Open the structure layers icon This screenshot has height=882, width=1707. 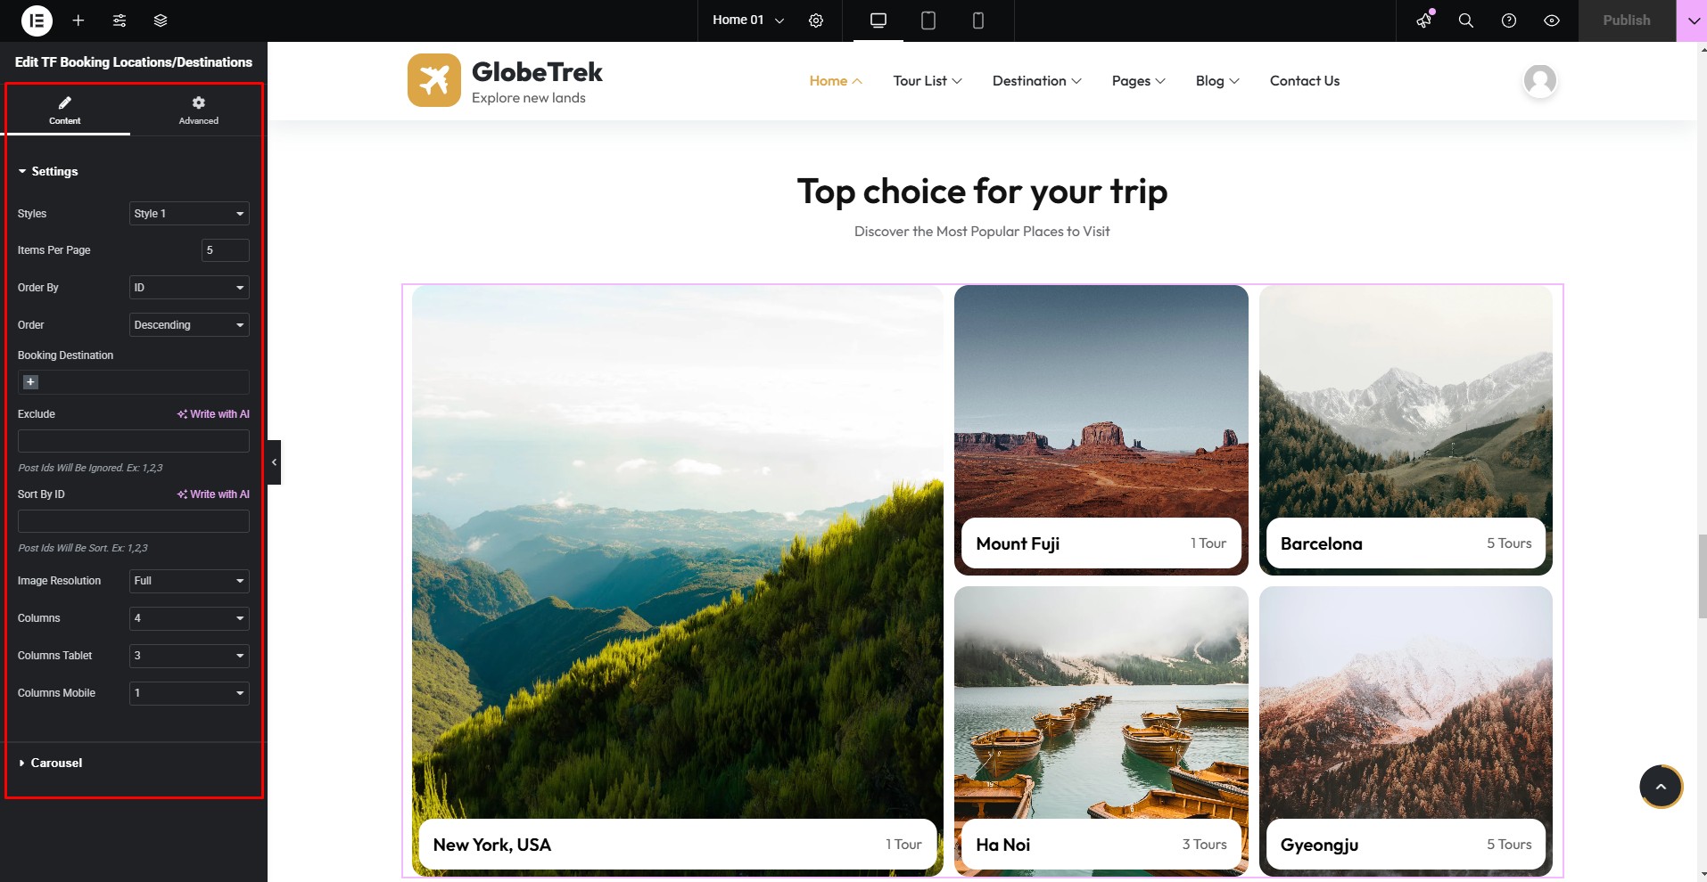pos(161,20)
